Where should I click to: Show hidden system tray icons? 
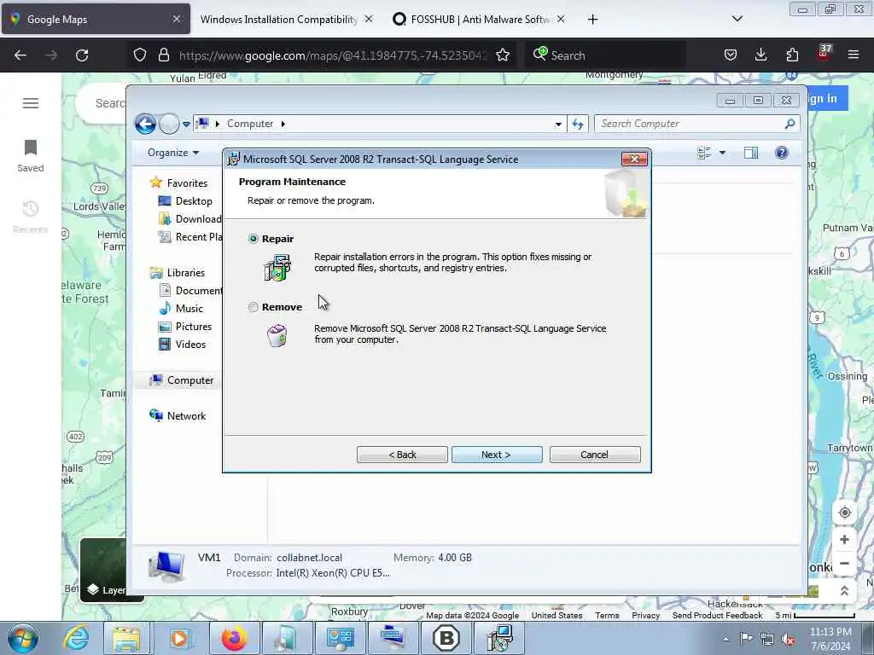click(725, 640)
